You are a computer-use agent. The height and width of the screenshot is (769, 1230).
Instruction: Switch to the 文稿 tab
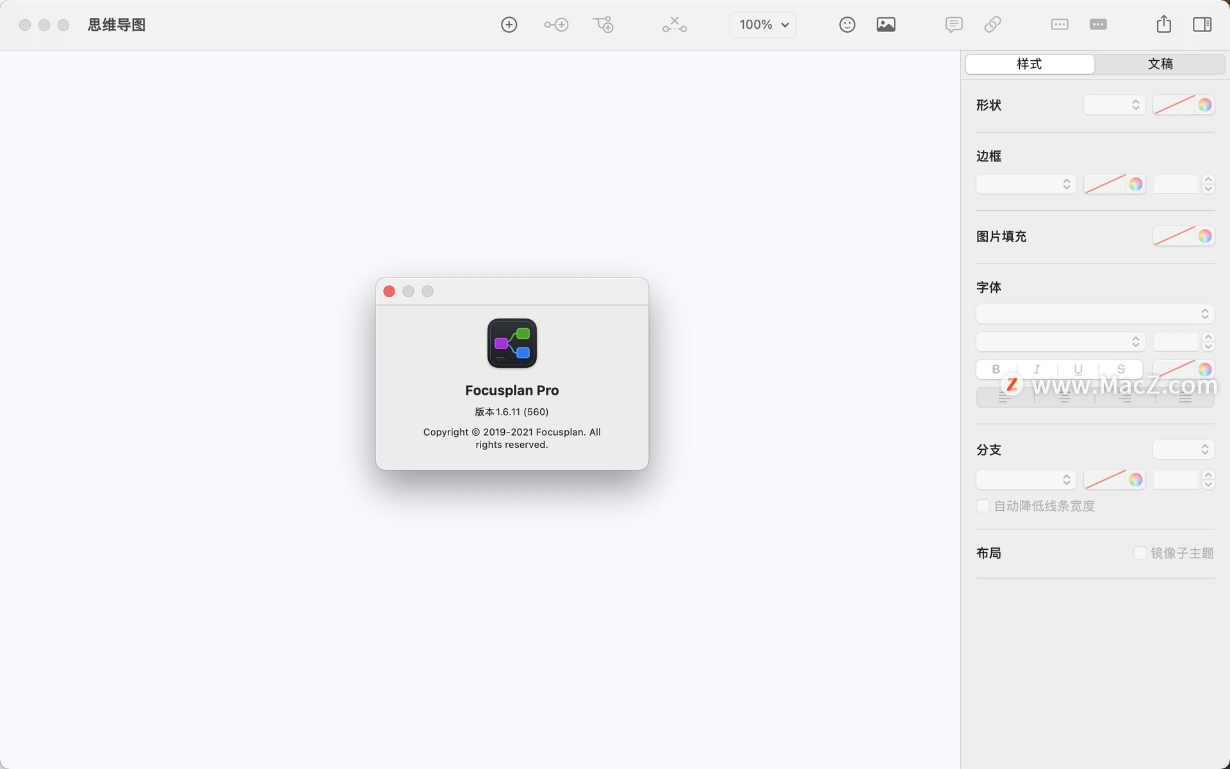[x=1160, y=64]
